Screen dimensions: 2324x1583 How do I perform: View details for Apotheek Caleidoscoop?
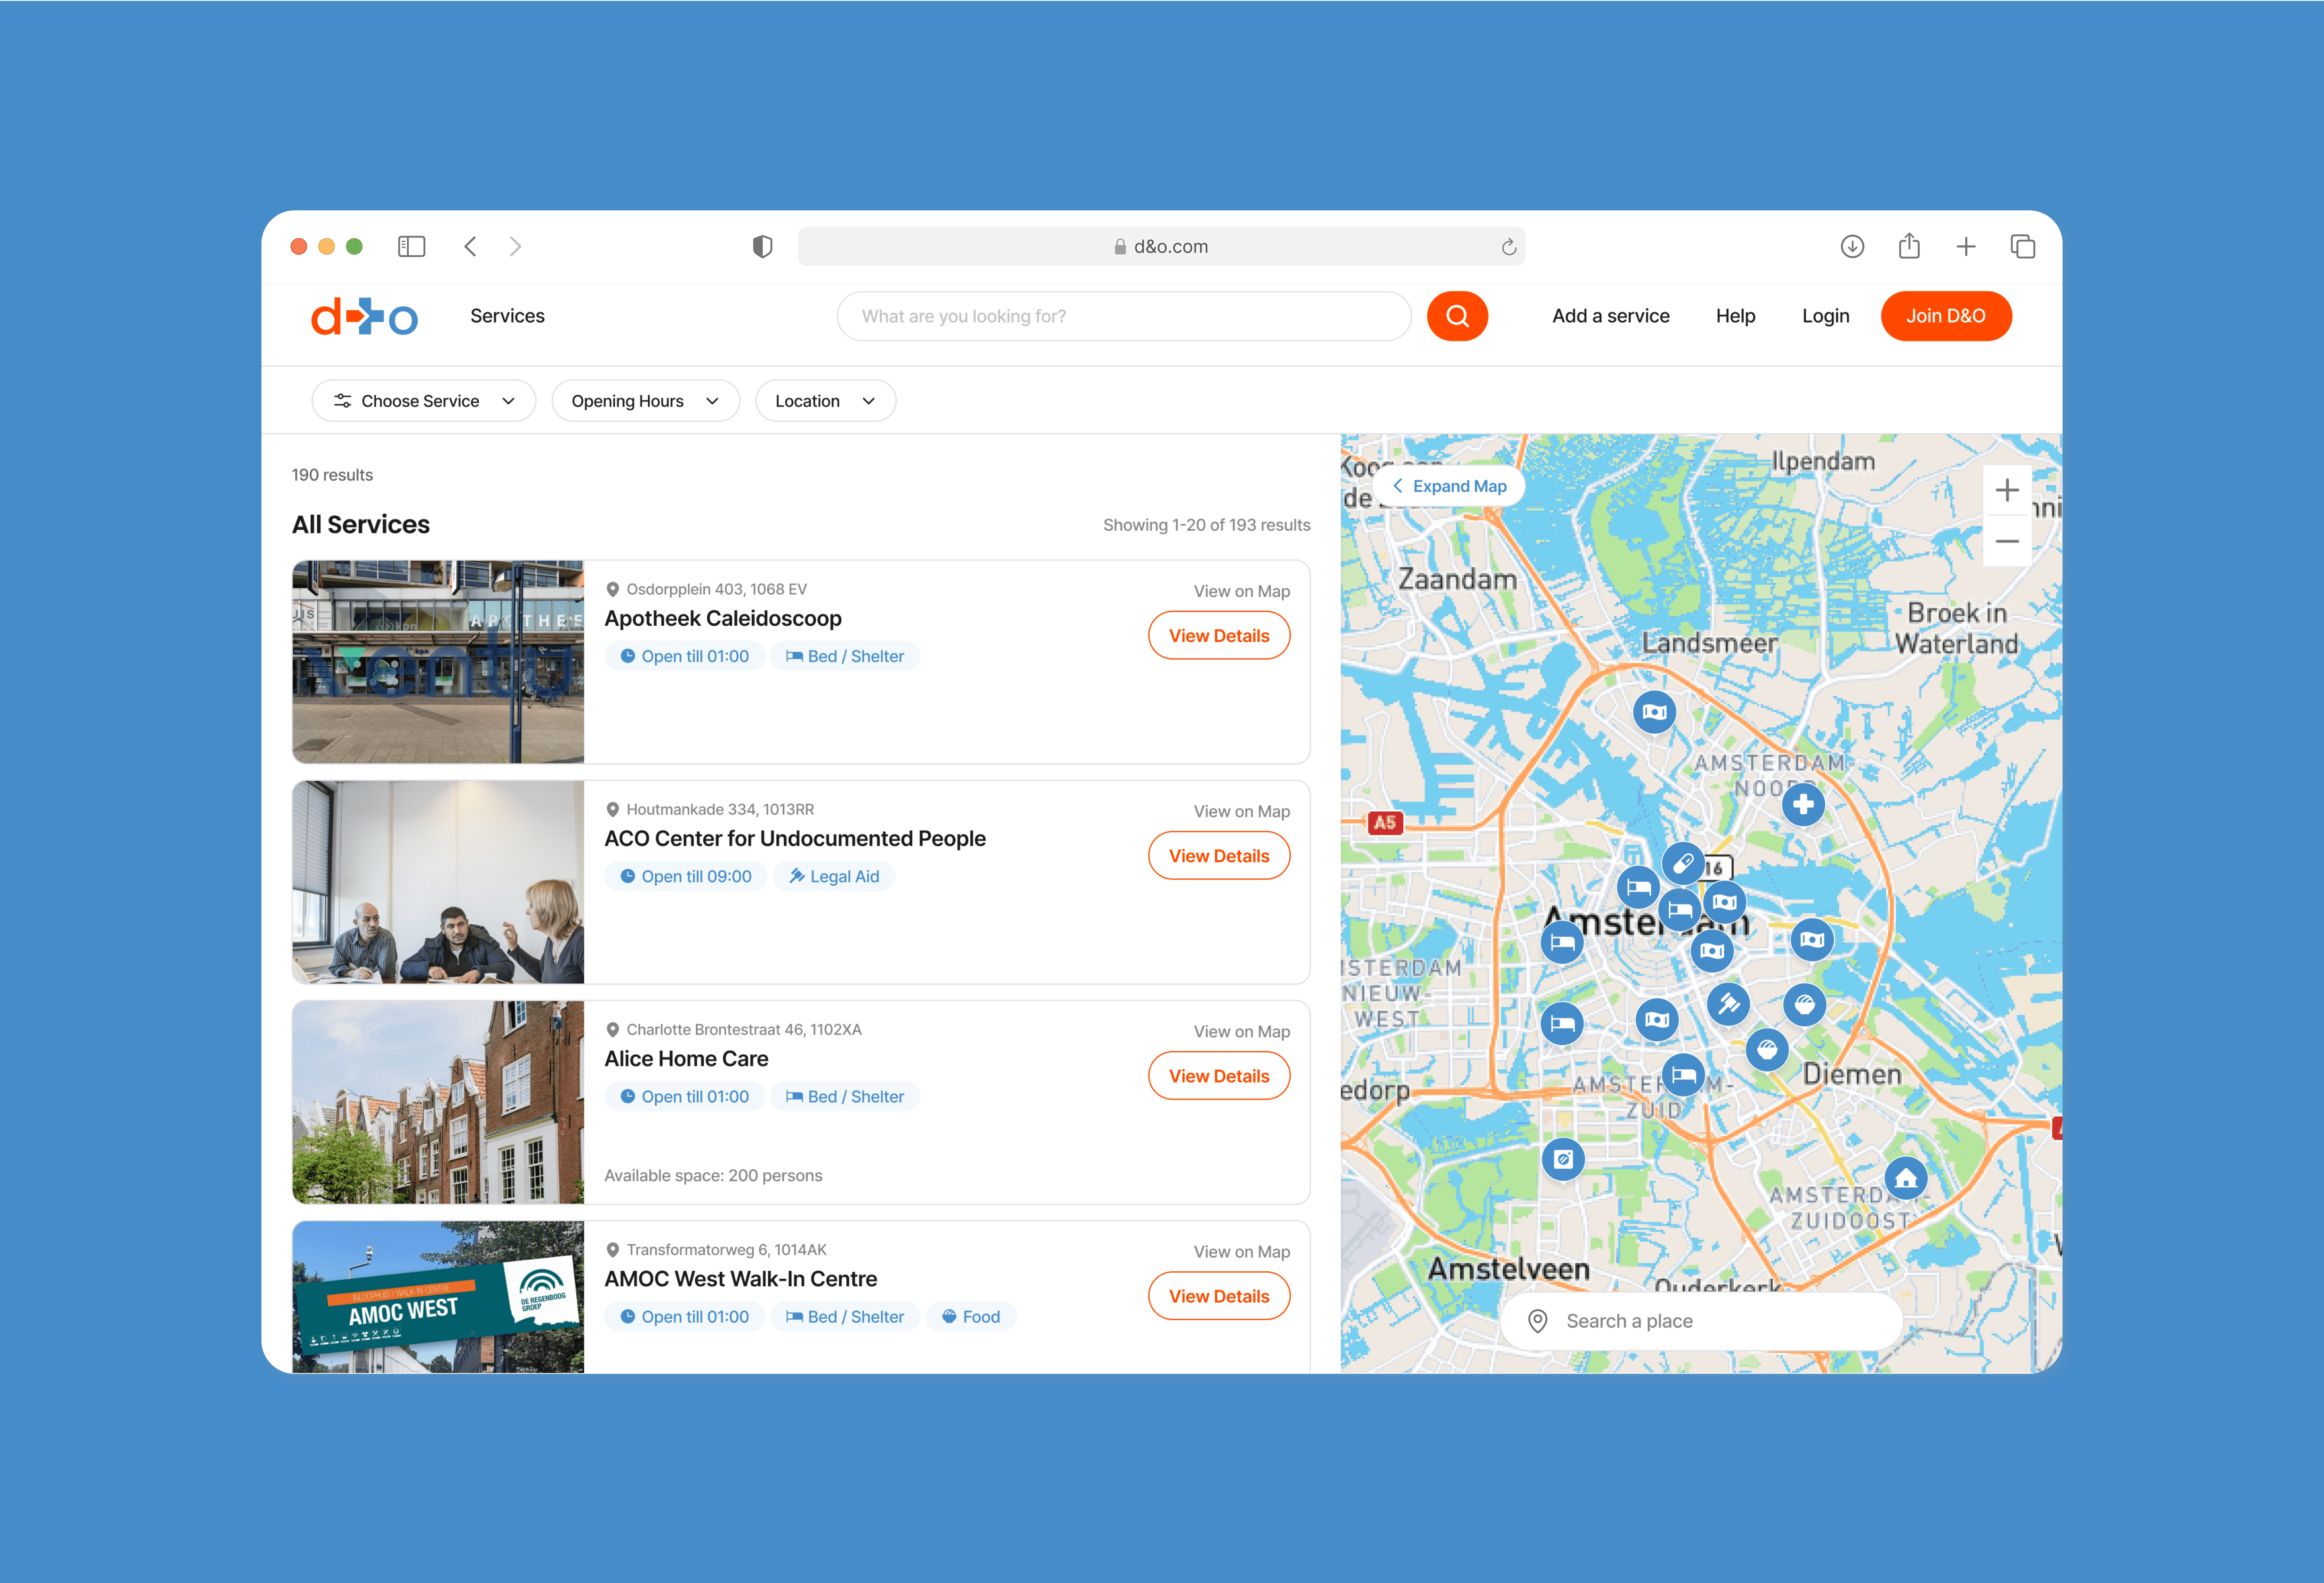click(x=1218, y=636)
